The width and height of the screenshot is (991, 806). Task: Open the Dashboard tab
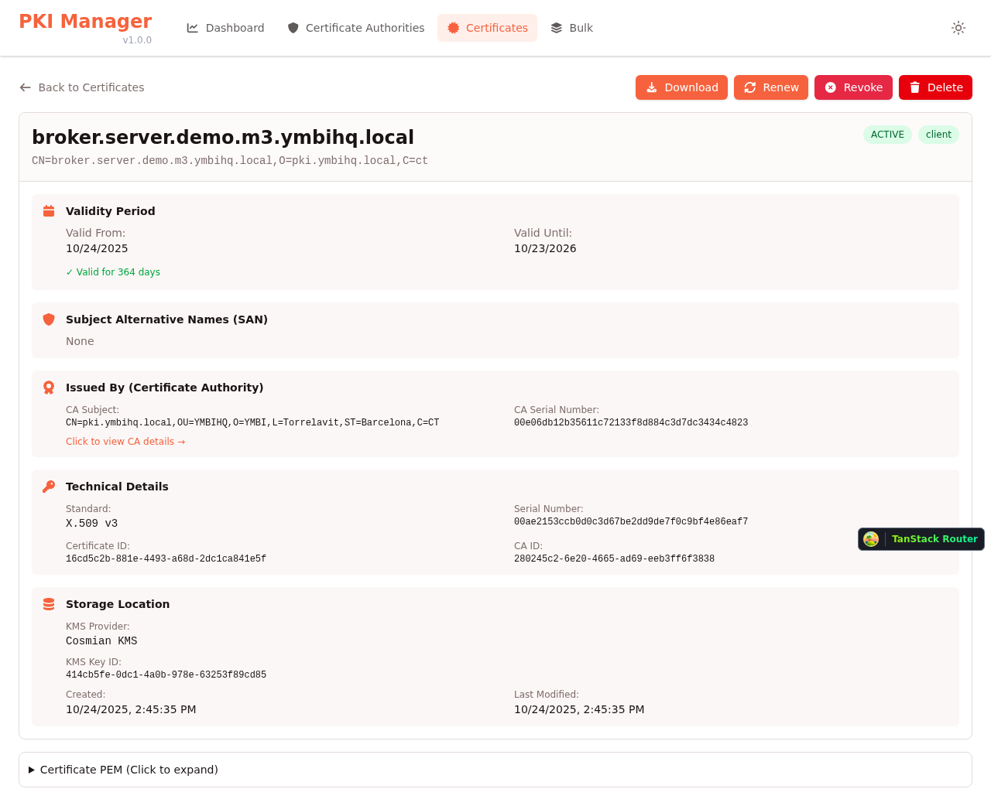225,28
